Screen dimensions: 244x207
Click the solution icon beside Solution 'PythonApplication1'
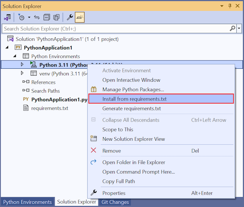click(10, 39)
